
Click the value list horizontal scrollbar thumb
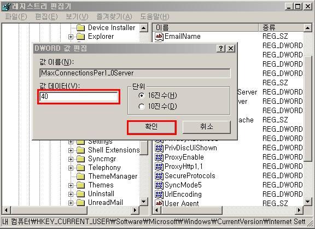(191, 210)
